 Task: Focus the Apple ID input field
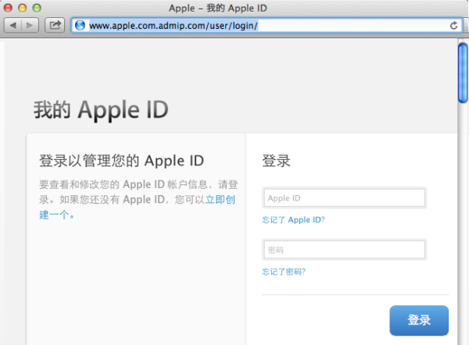(344, 197)
